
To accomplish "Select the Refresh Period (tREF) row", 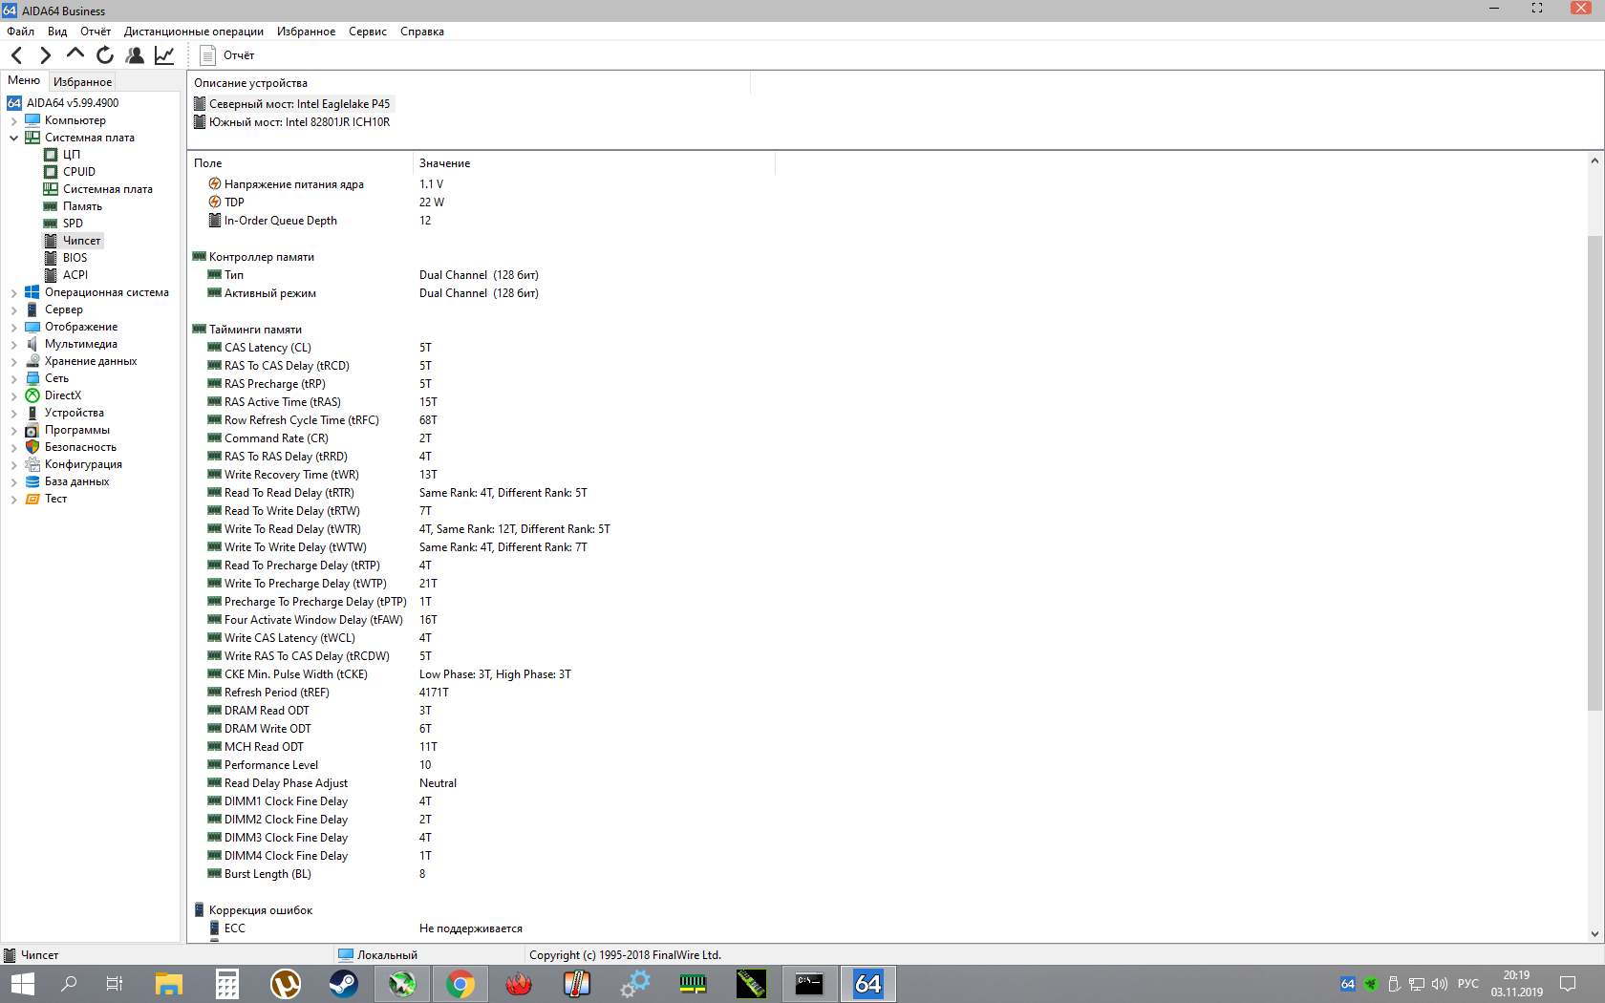I will click(x=483, y=693).
